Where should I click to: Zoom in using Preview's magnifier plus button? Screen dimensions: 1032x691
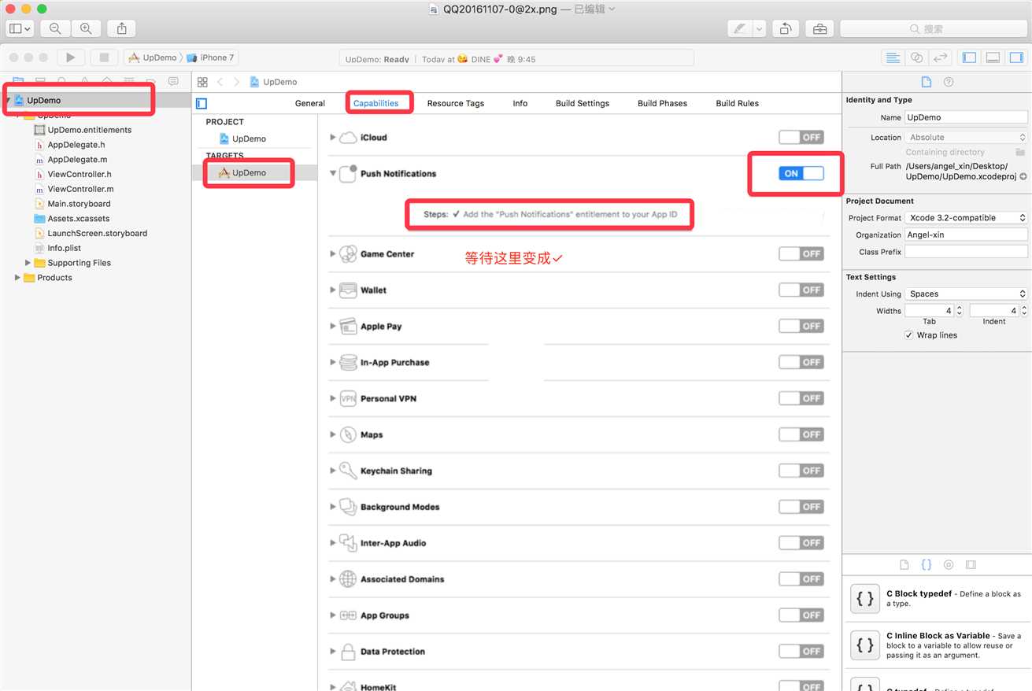[x=85, y=28]
